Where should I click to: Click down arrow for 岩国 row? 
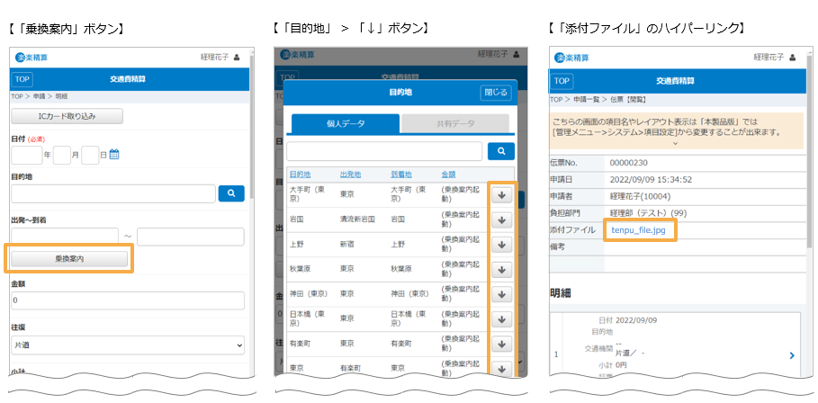pos(501,220)
